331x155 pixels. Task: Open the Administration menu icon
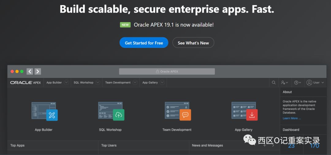tap(284, 82)
